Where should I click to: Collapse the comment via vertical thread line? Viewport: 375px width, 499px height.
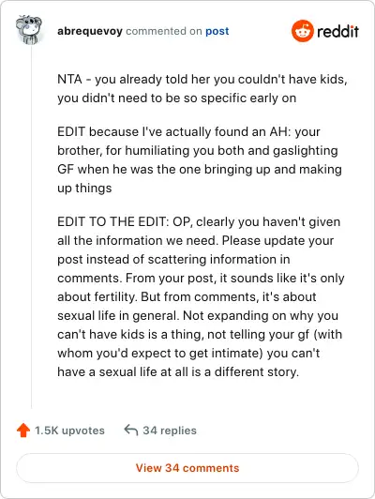31,227
